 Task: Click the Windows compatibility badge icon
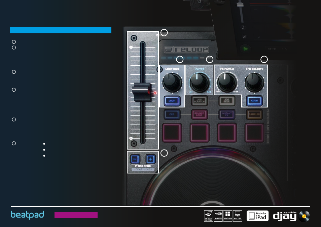click(x=228, y=216)
